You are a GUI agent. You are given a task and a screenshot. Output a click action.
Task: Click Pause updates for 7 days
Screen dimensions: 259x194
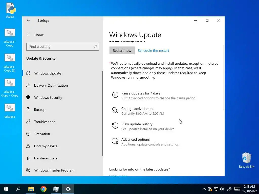coord(154,96)
